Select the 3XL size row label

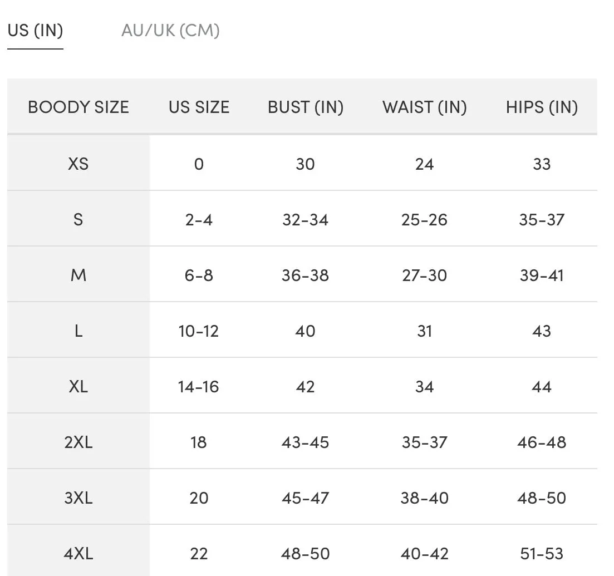click(78, 498)
